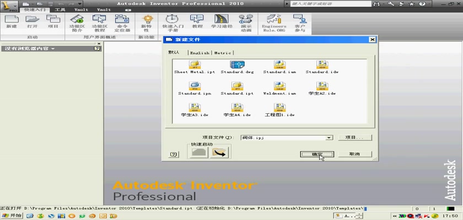
Task: Click the 确定 (OK) button
Action: click(x=317, y=154)
